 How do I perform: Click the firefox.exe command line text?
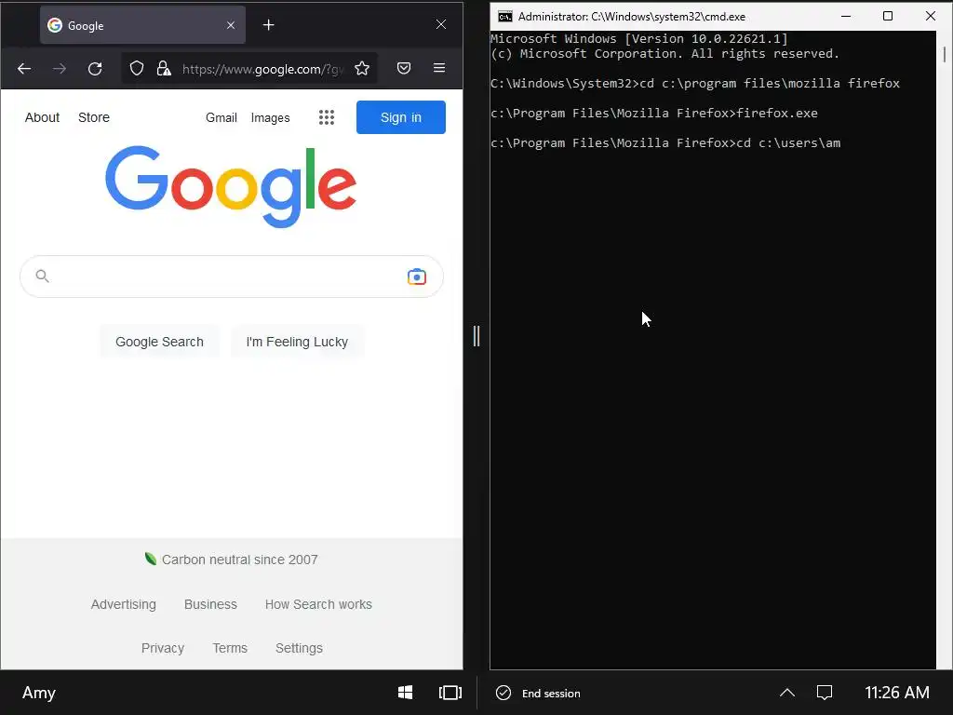pyautogui.click(x=654, y=113)
